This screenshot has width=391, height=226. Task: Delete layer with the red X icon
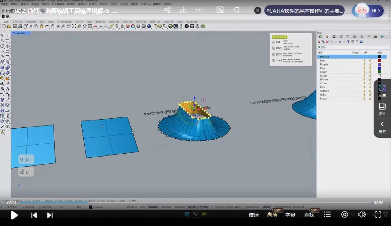click(327, 42)
